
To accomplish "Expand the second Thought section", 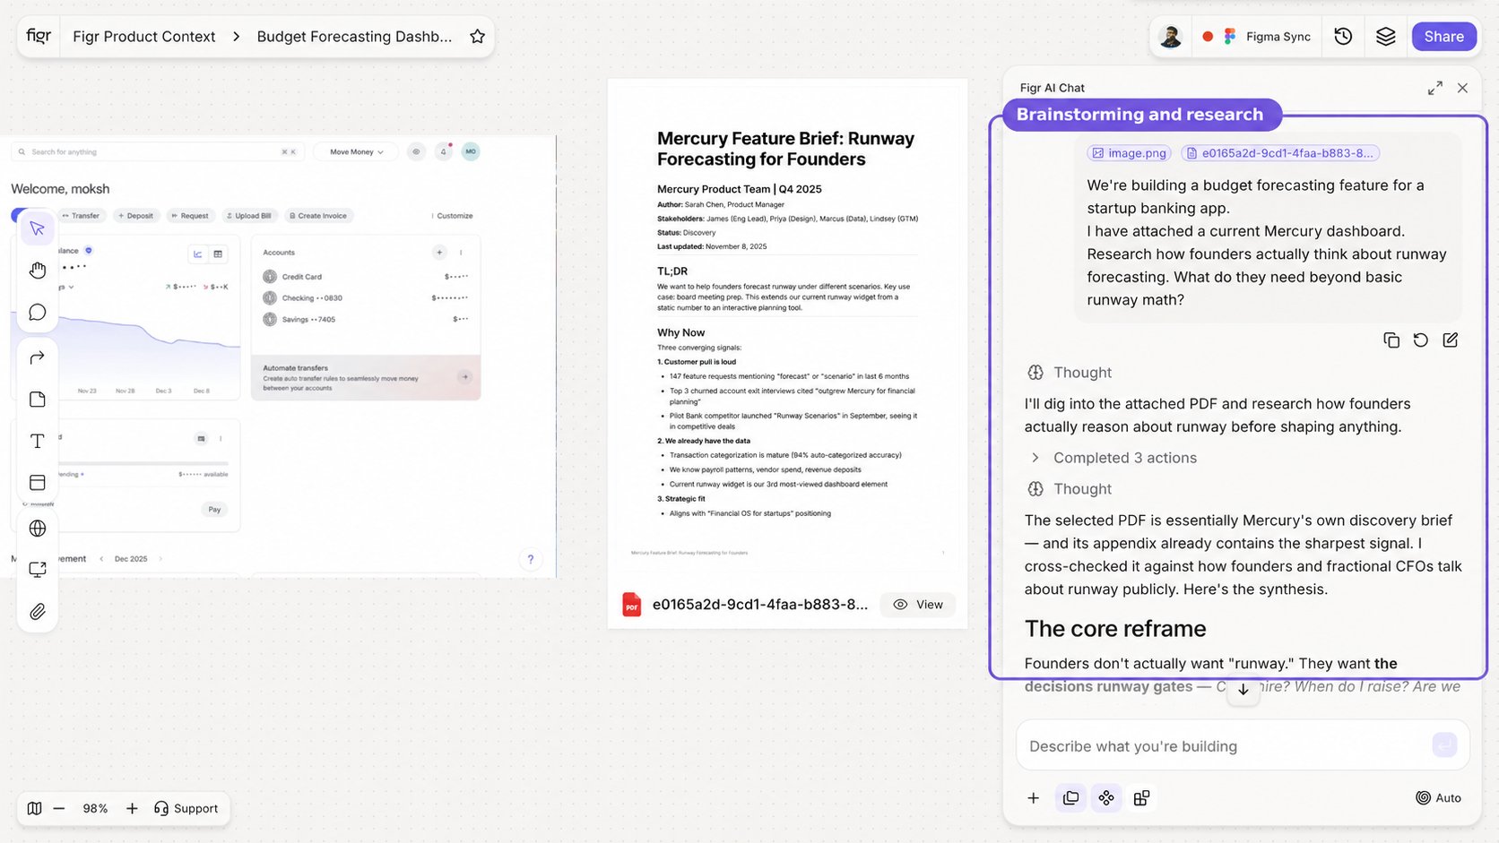I will [x=1069, y=489].
